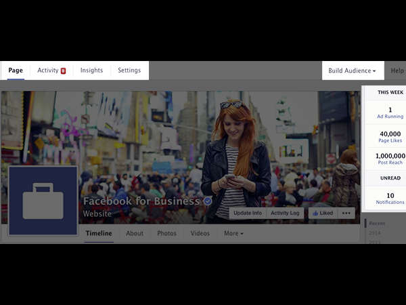
Task: Click the blue verified badge icon
Action: pyautogui.click(x=208, y=201)
